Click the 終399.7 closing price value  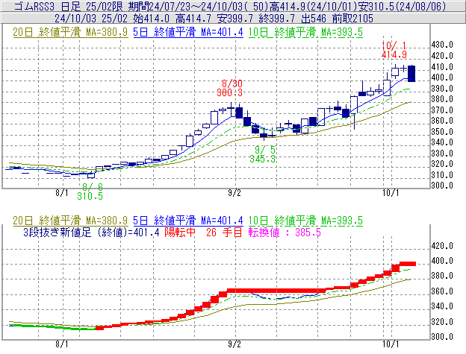click(x=276, y=19)
